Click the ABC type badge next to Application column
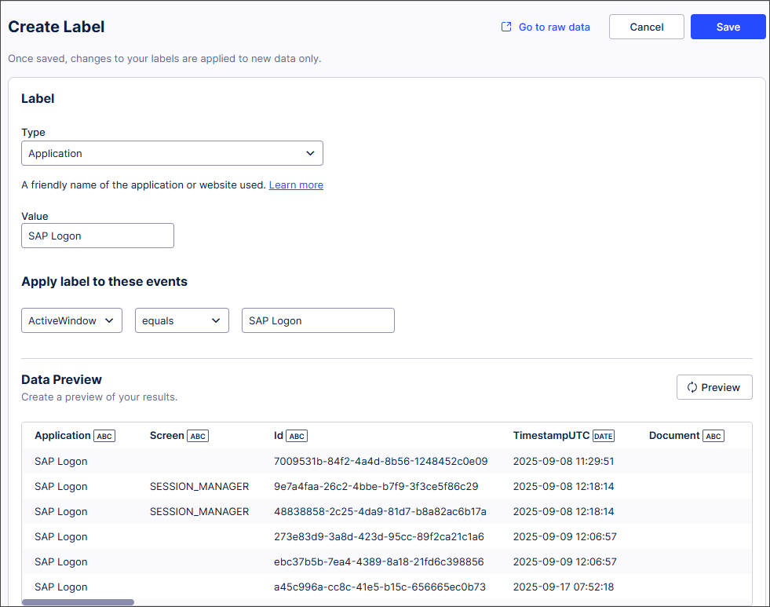This screenshot has width=770, height=607. (104, 436)
